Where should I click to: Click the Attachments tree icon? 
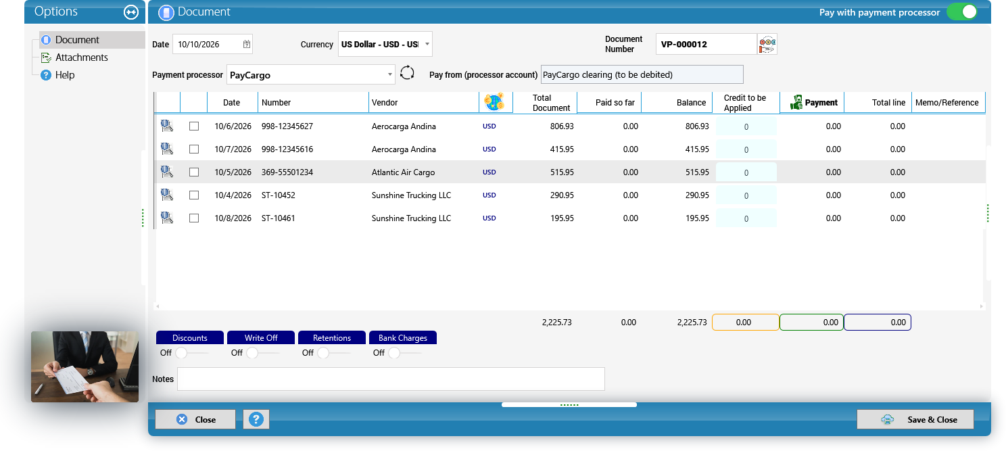46,57
